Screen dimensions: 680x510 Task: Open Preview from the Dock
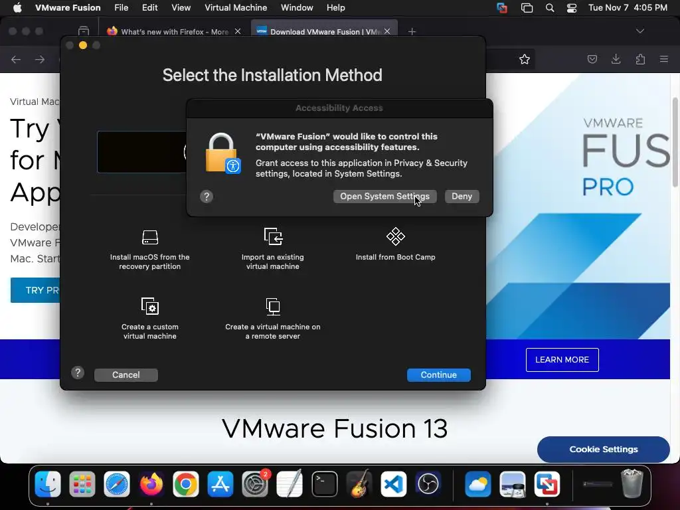tap(513, 484)
